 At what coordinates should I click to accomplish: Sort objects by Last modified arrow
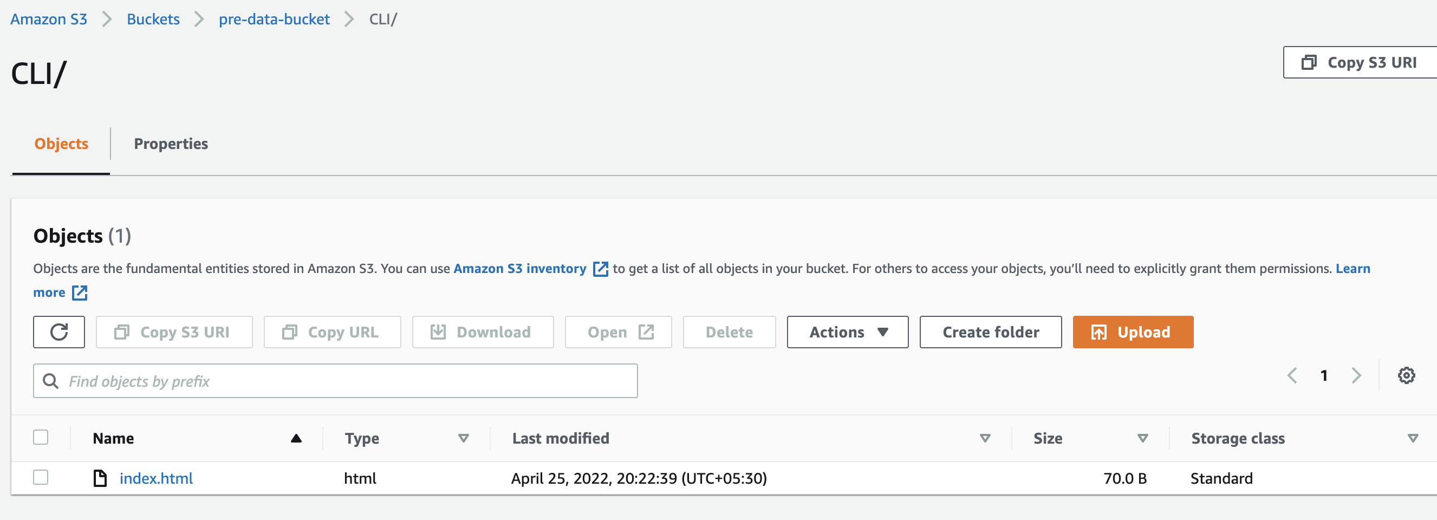pyautogui.click(x=985, y=439)
